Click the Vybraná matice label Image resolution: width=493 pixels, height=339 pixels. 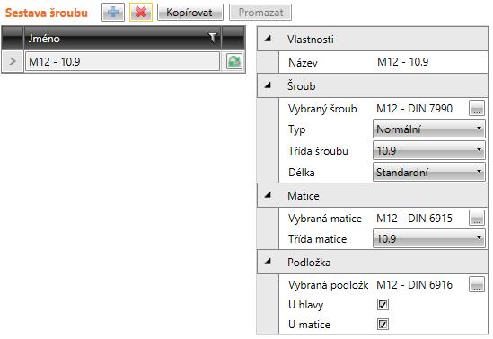[325, 219]
